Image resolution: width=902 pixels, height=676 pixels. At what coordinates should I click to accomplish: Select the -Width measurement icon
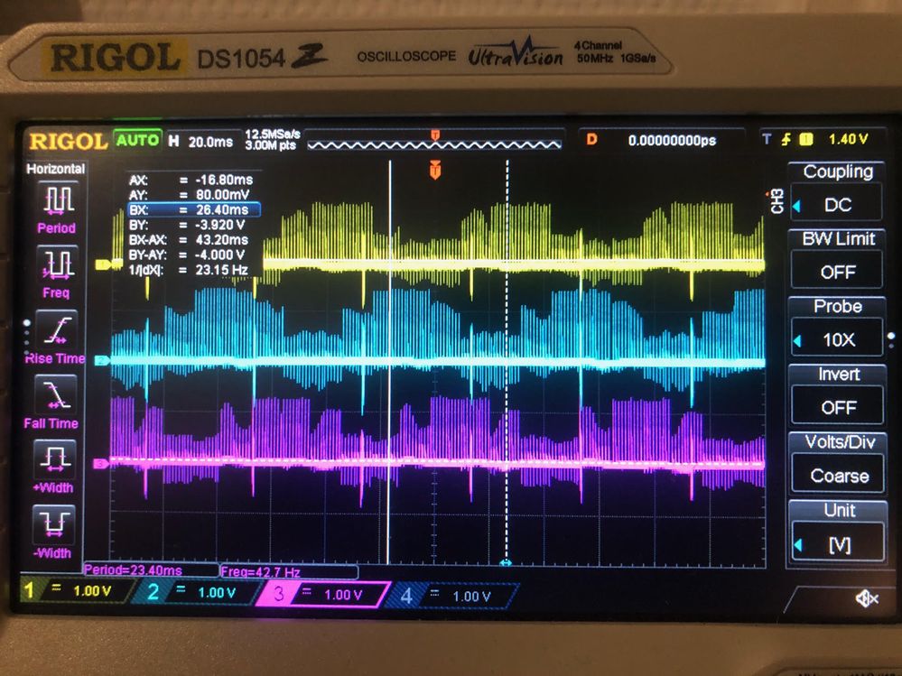(x=54, y=524)
